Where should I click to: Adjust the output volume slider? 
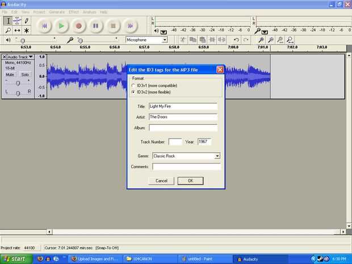click(x=23, y=41)
